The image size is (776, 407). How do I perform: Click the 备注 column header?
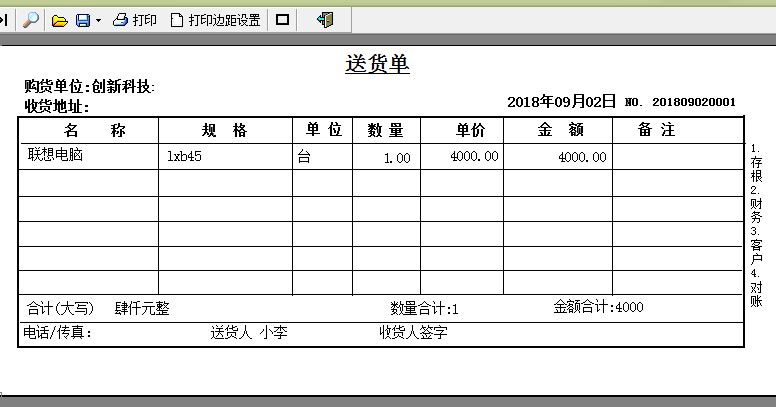click(656, 129)
